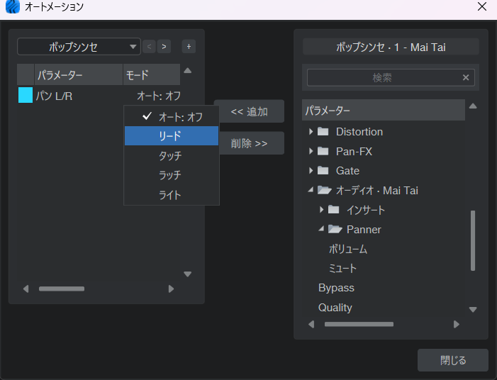Screen dimensions: 497x380
Task: Select the Pan-FX folder icon
Action: [x=323, y=151]
